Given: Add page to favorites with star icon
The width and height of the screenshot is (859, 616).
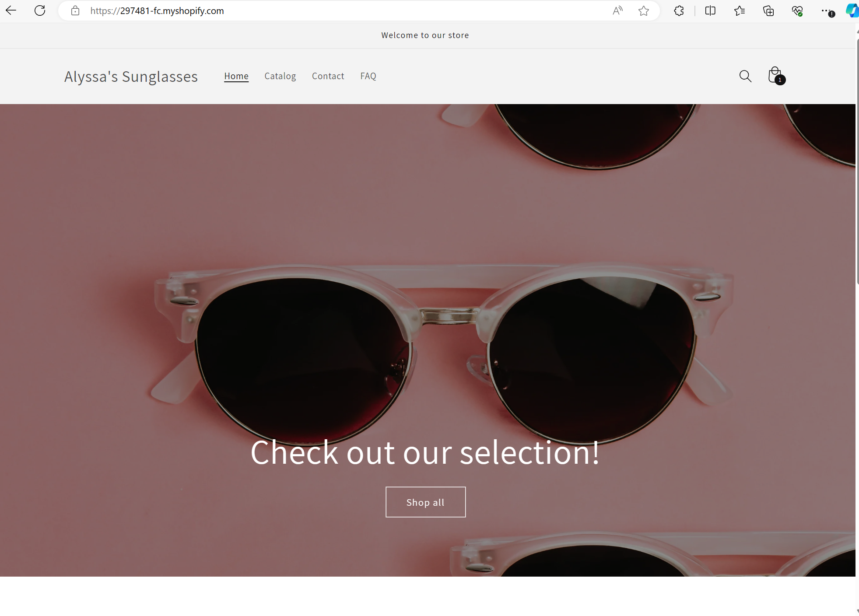Looking at the screenshot, I should [644, 10].
